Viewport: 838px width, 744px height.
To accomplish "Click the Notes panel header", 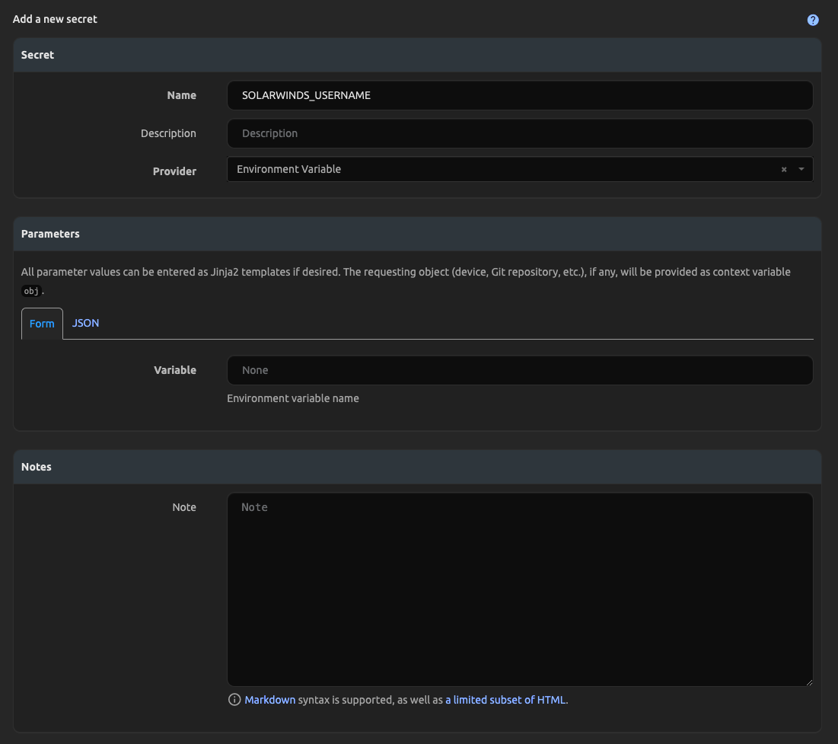I will (417, 467).
